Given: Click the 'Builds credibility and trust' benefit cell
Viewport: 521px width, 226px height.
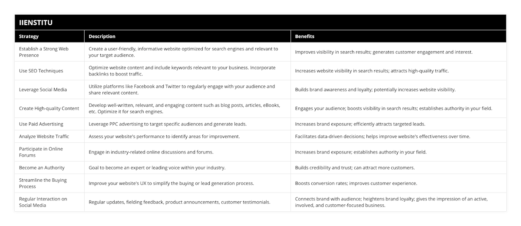Looking at the screenshot, I should [355, 167].
